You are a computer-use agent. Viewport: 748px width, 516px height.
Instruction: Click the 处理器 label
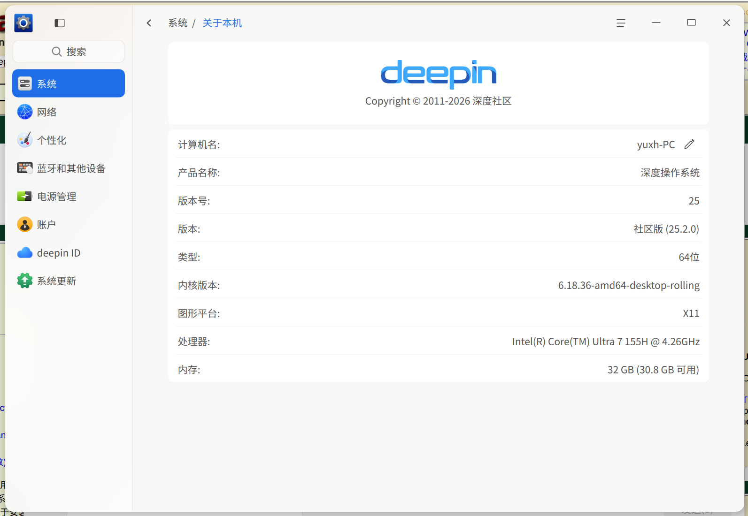[194, 341]
